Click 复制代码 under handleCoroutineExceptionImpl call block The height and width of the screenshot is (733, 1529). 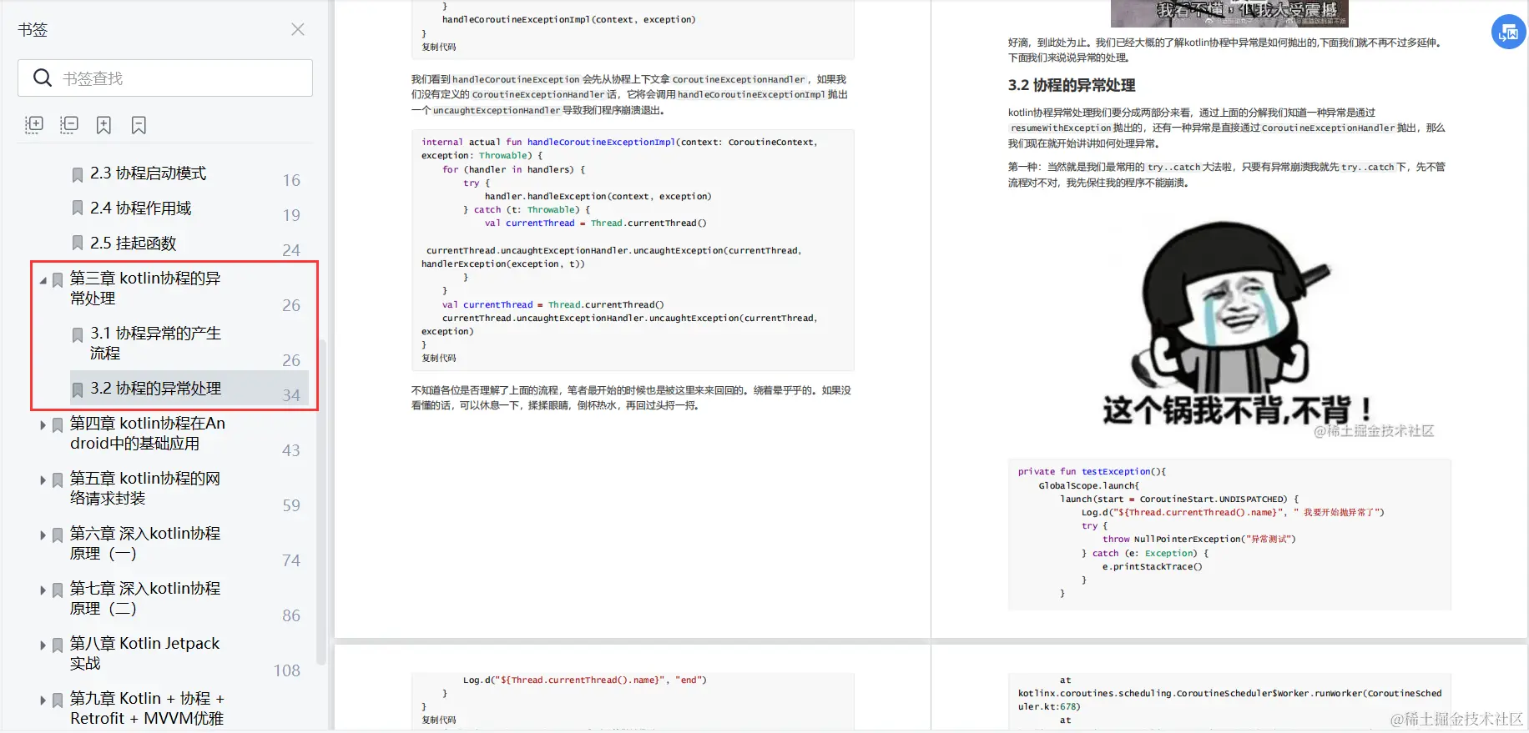coord(439,47)
